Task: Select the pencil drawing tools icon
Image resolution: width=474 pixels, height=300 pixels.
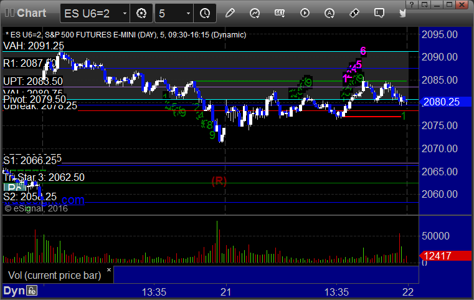Action: [230, 13]
